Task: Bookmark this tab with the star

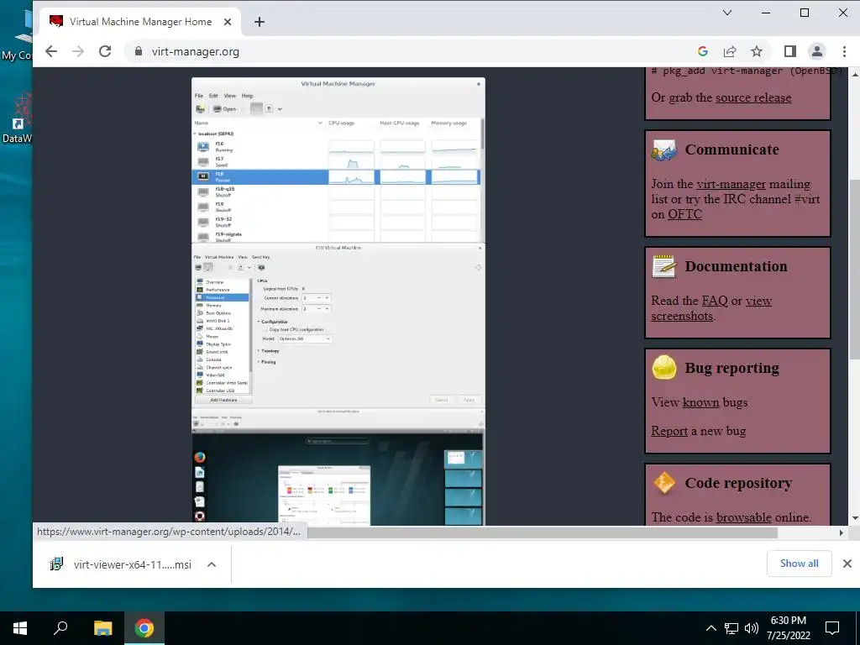Action: (757, 51)
